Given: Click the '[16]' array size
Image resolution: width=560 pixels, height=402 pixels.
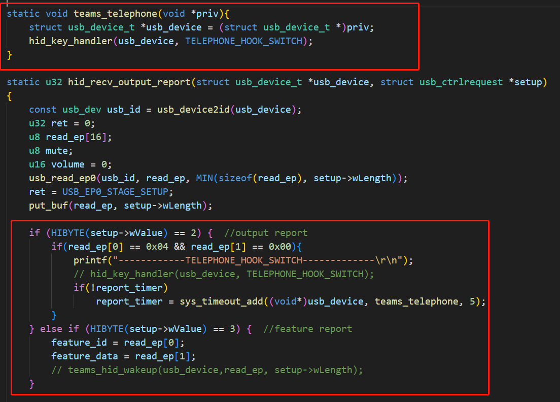Looking at the screenshot, I should coord(96,137).
